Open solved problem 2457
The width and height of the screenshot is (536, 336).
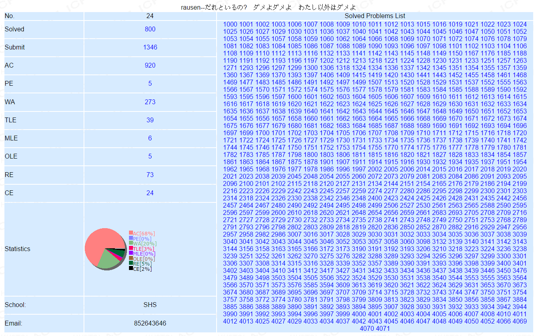pos(230,205)
